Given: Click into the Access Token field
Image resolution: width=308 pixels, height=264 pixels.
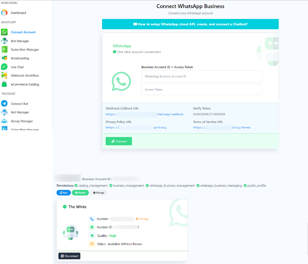Looking at the screenshot, I should click(202, 89).
